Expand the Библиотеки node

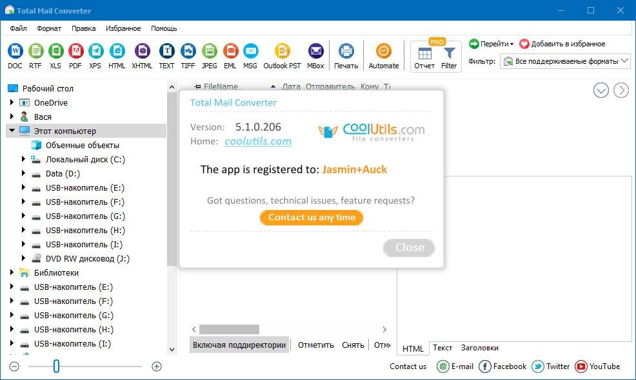pyautogui.click(x=12, y=272)
